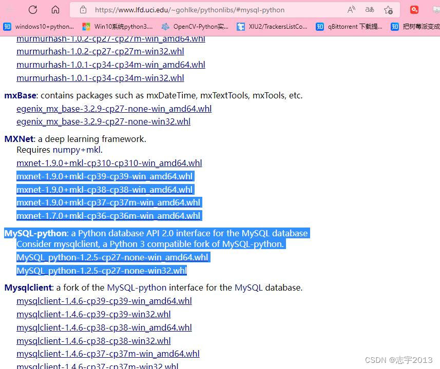This screenshot has width=440, height=369.
Task: Click the OpenCV bookmark favicon
Action: [x=165, y=27]
